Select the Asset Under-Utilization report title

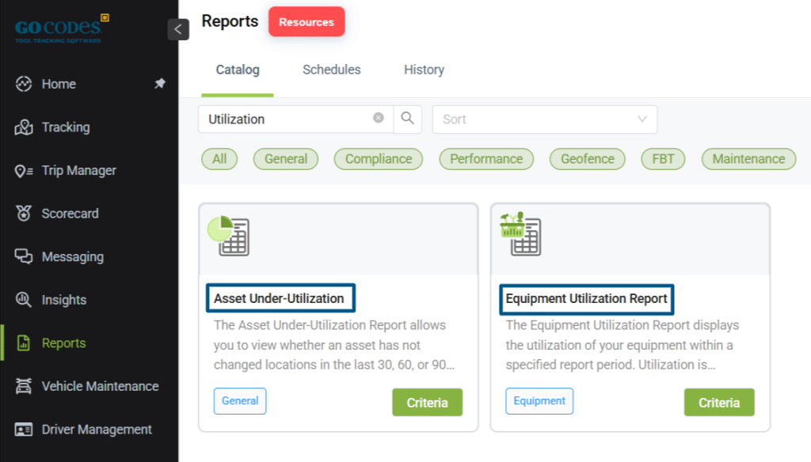tap(280, 298)
